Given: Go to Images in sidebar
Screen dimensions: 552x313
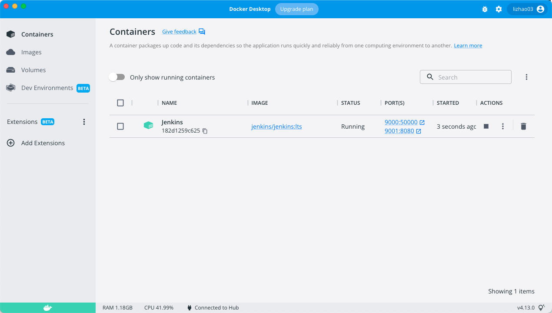Looking at the screenshot, I should click(31, 52).
